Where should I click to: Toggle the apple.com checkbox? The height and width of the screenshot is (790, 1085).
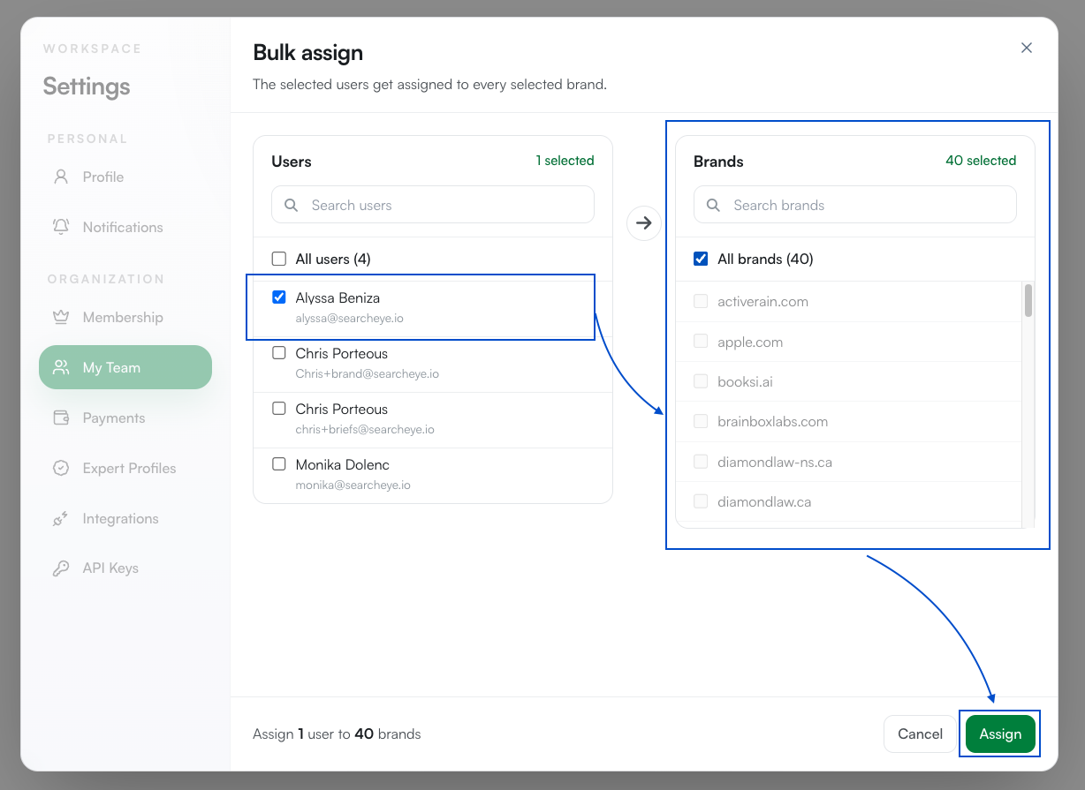click(x=702, y=342)
